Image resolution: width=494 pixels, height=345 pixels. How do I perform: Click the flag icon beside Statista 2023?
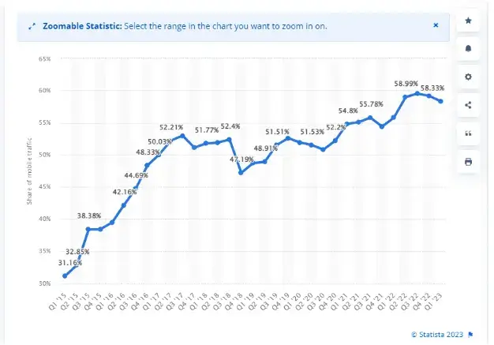pyautogui.click(x=470, y=333)
